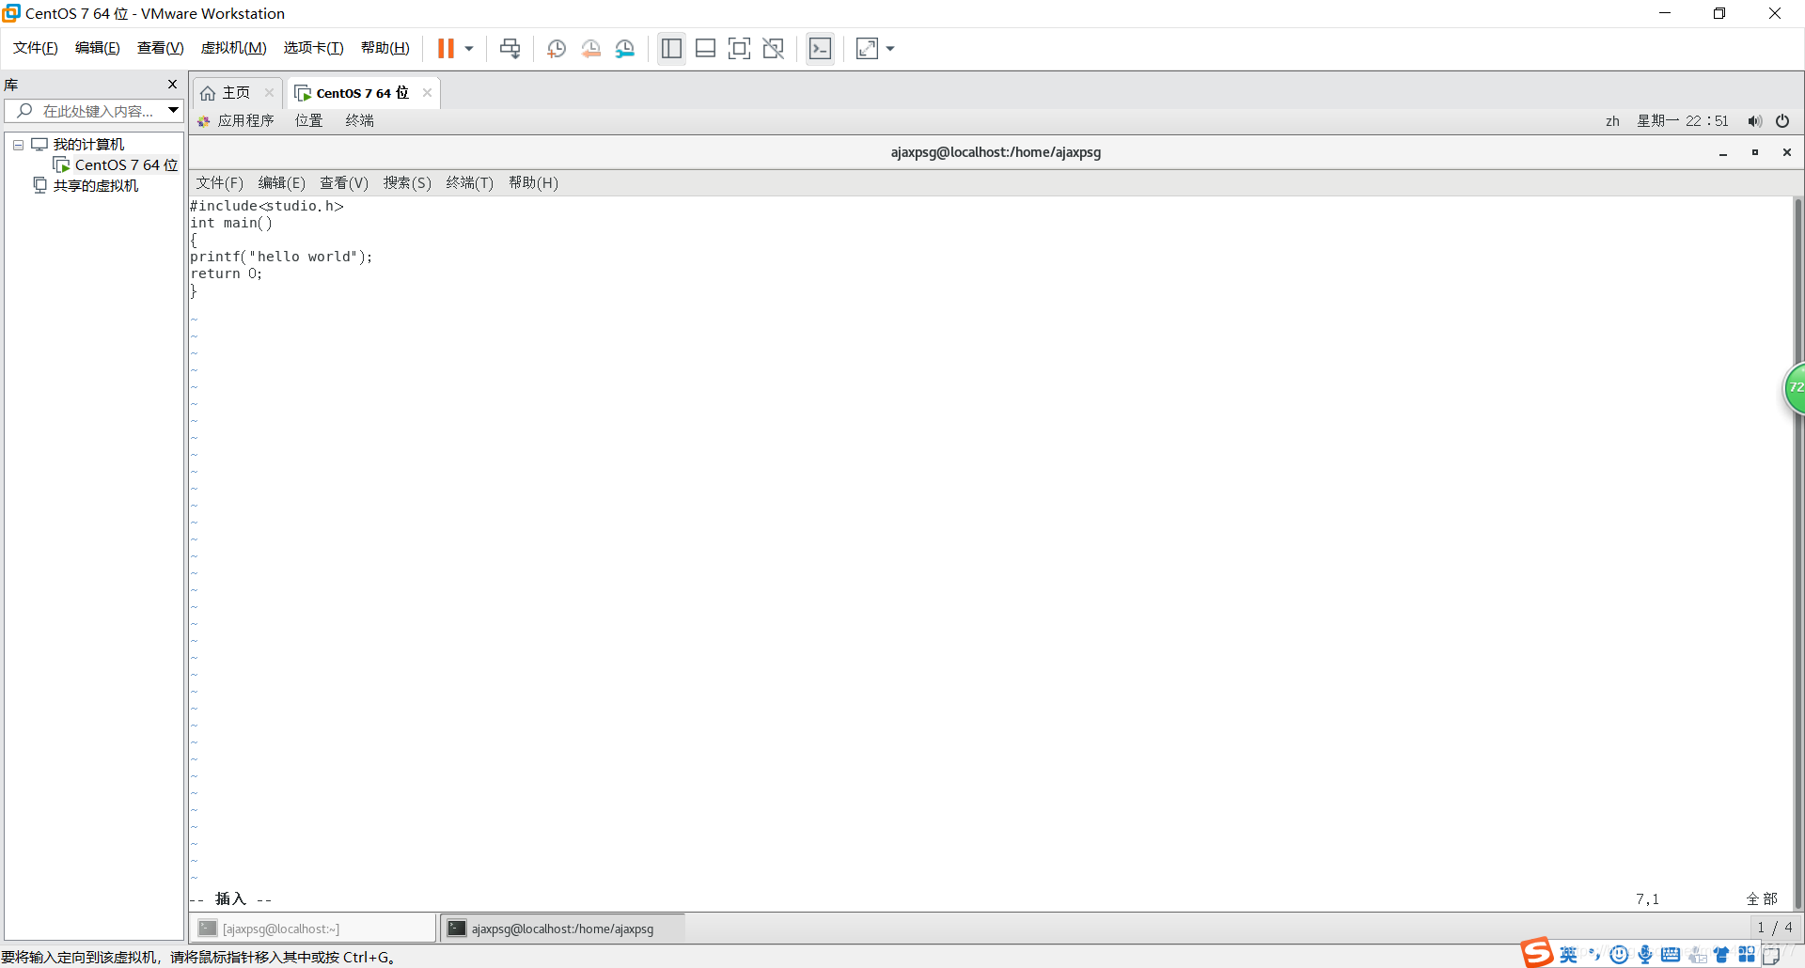
Task: Toggle Sogou 英 language mode
Action: pyautogui.click(x=1569, y=955)
